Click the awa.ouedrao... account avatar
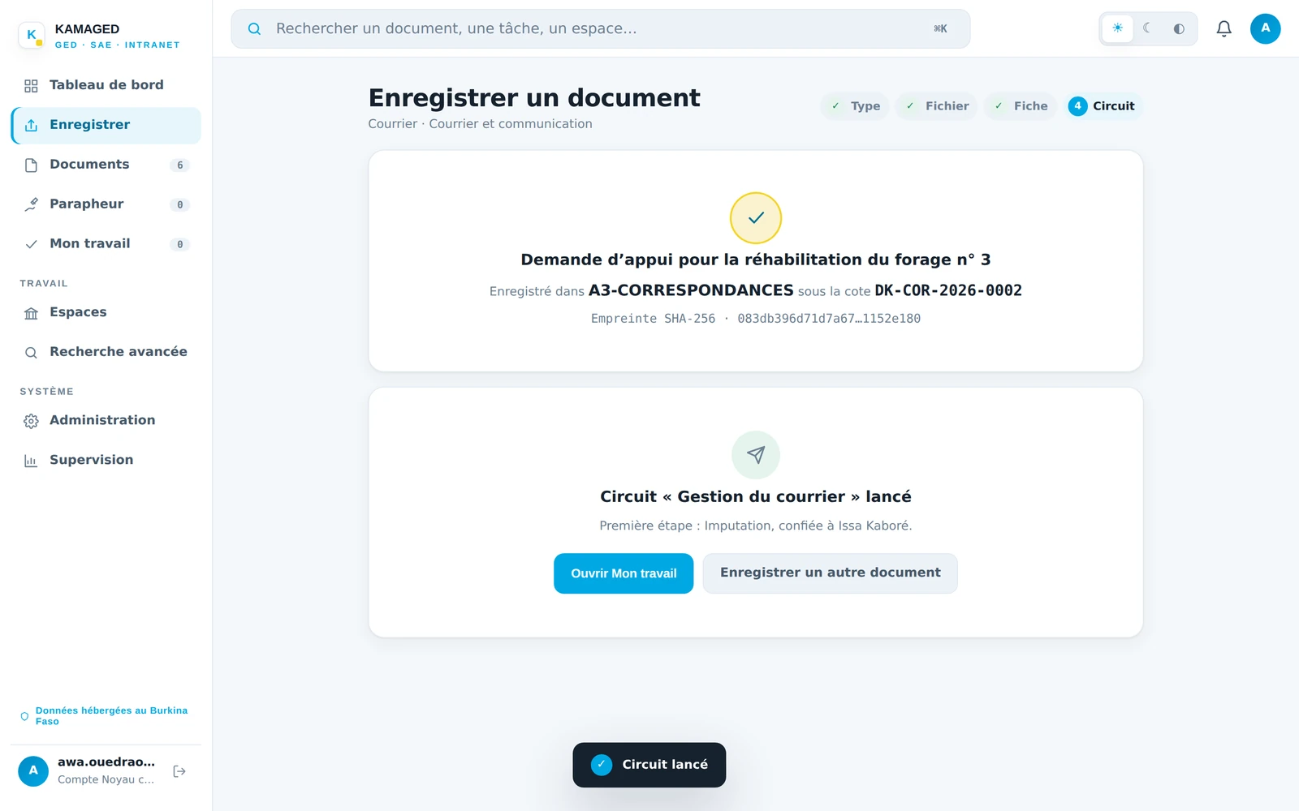The image size is (1299, 811). 33,770
